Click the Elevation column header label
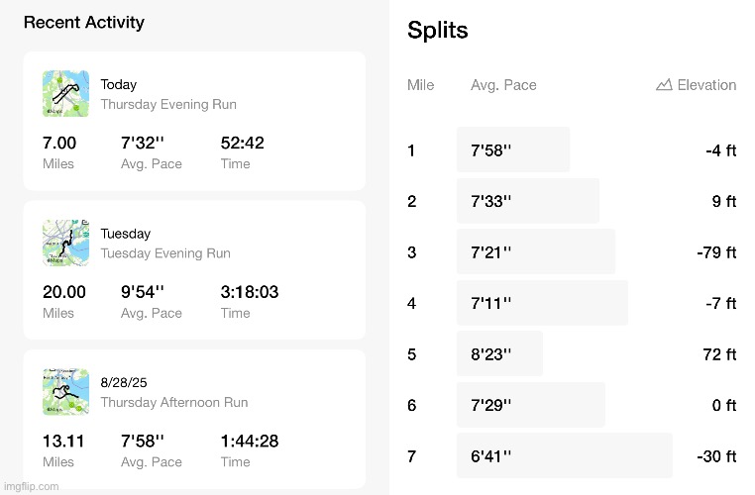The width and height of the screenshot is (755, 495). (x=706, y=85)
